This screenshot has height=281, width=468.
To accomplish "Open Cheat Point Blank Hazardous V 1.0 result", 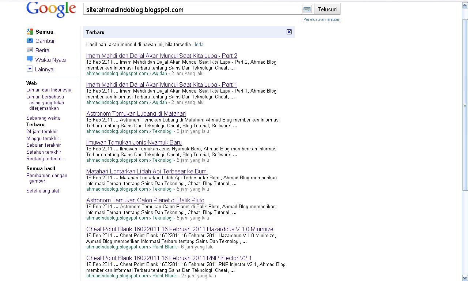I will pos(180,229).
